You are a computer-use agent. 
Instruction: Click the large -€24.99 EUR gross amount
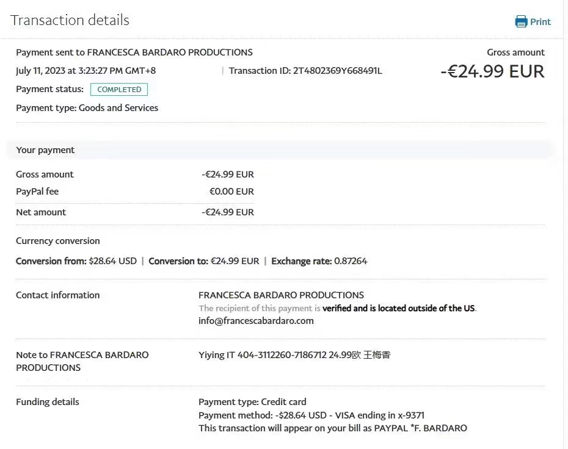click(492, 71)
